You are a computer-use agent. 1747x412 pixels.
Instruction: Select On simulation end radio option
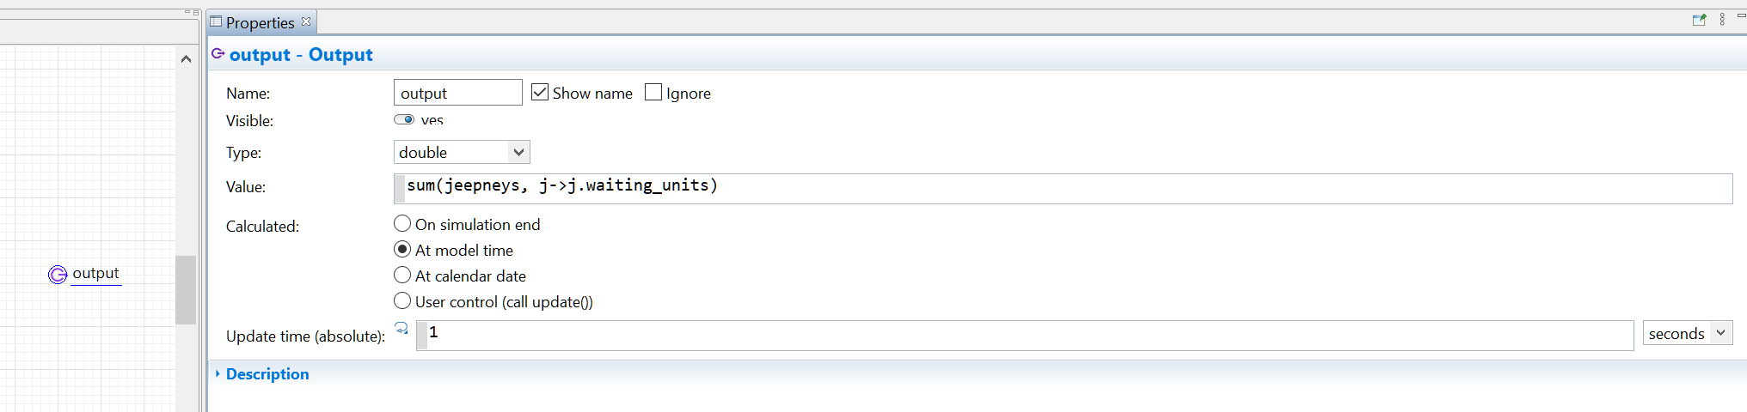(402, 223)
